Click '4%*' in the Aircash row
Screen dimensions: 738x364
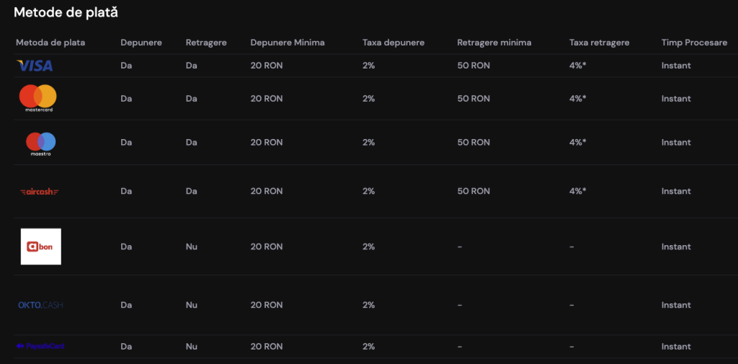pos(577,191)
